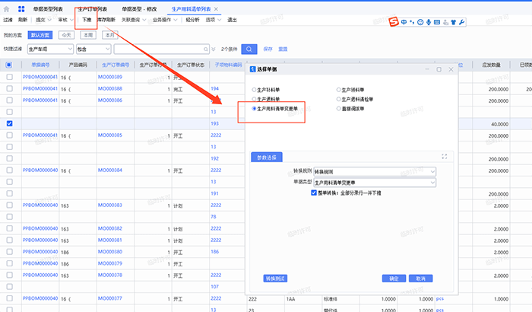The height and width of the screenshot is (312, 532).
Task: Click the 转换测试 button
Action: point(275,279)
